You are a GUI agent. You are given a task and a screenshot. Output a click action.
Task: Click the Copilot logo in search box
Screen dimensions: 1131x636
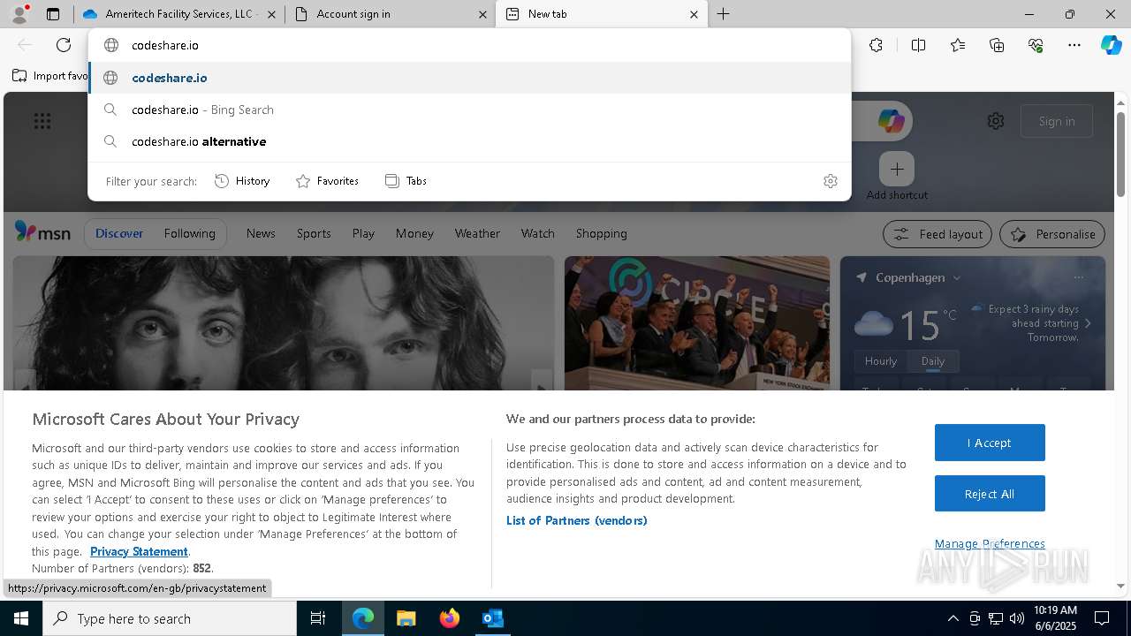tap(891, 121)
